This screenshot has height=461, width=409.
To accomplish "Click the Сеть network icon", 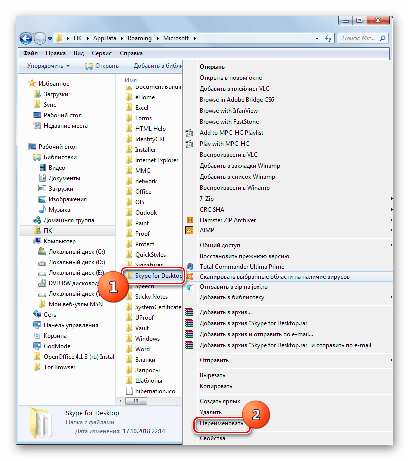I will pyautogui.click(x=37, y=315).
